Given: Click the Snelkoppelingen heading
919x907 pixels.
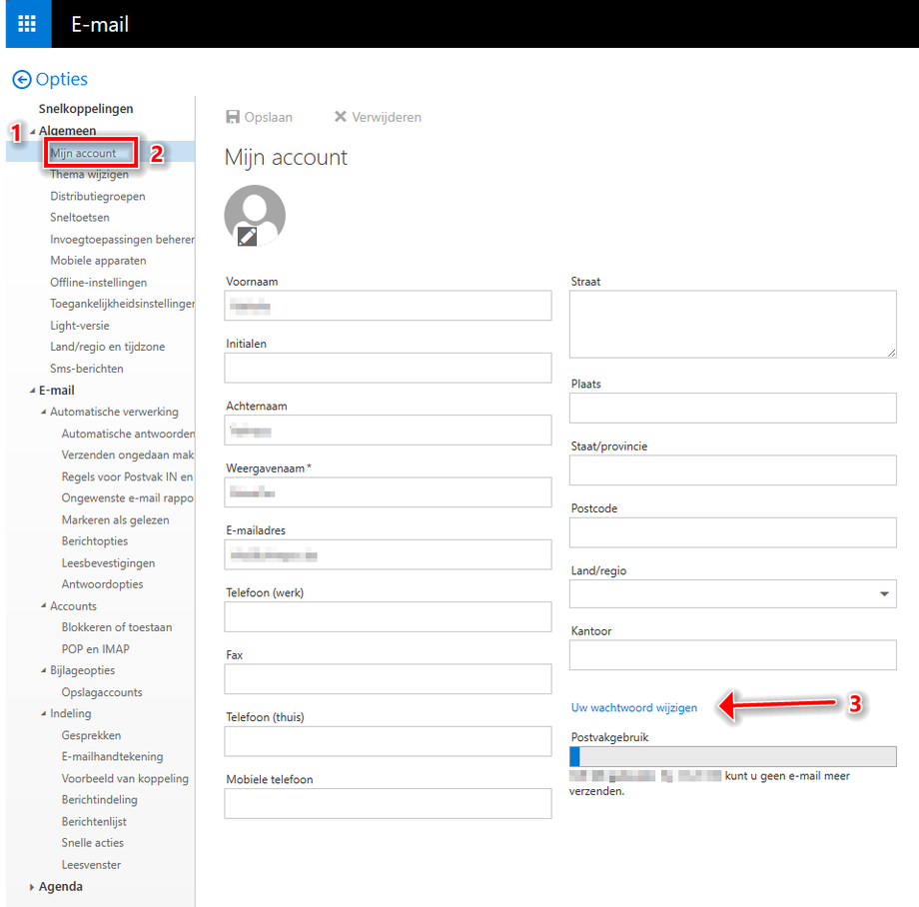Looking at the screenshot, I should pyautogui.click(x=85, y=109).
